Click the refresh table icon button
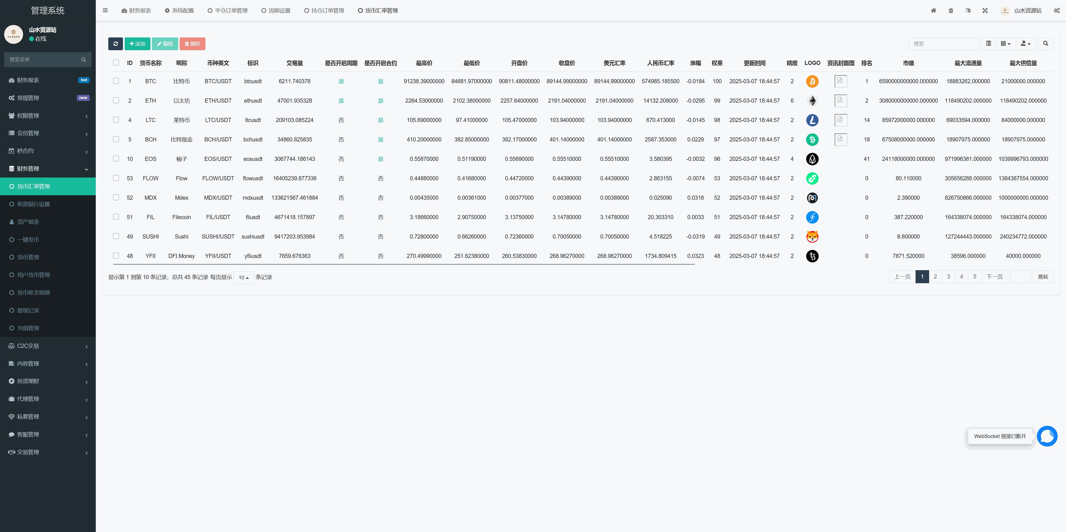1066x532 pixels. [115, 44]
